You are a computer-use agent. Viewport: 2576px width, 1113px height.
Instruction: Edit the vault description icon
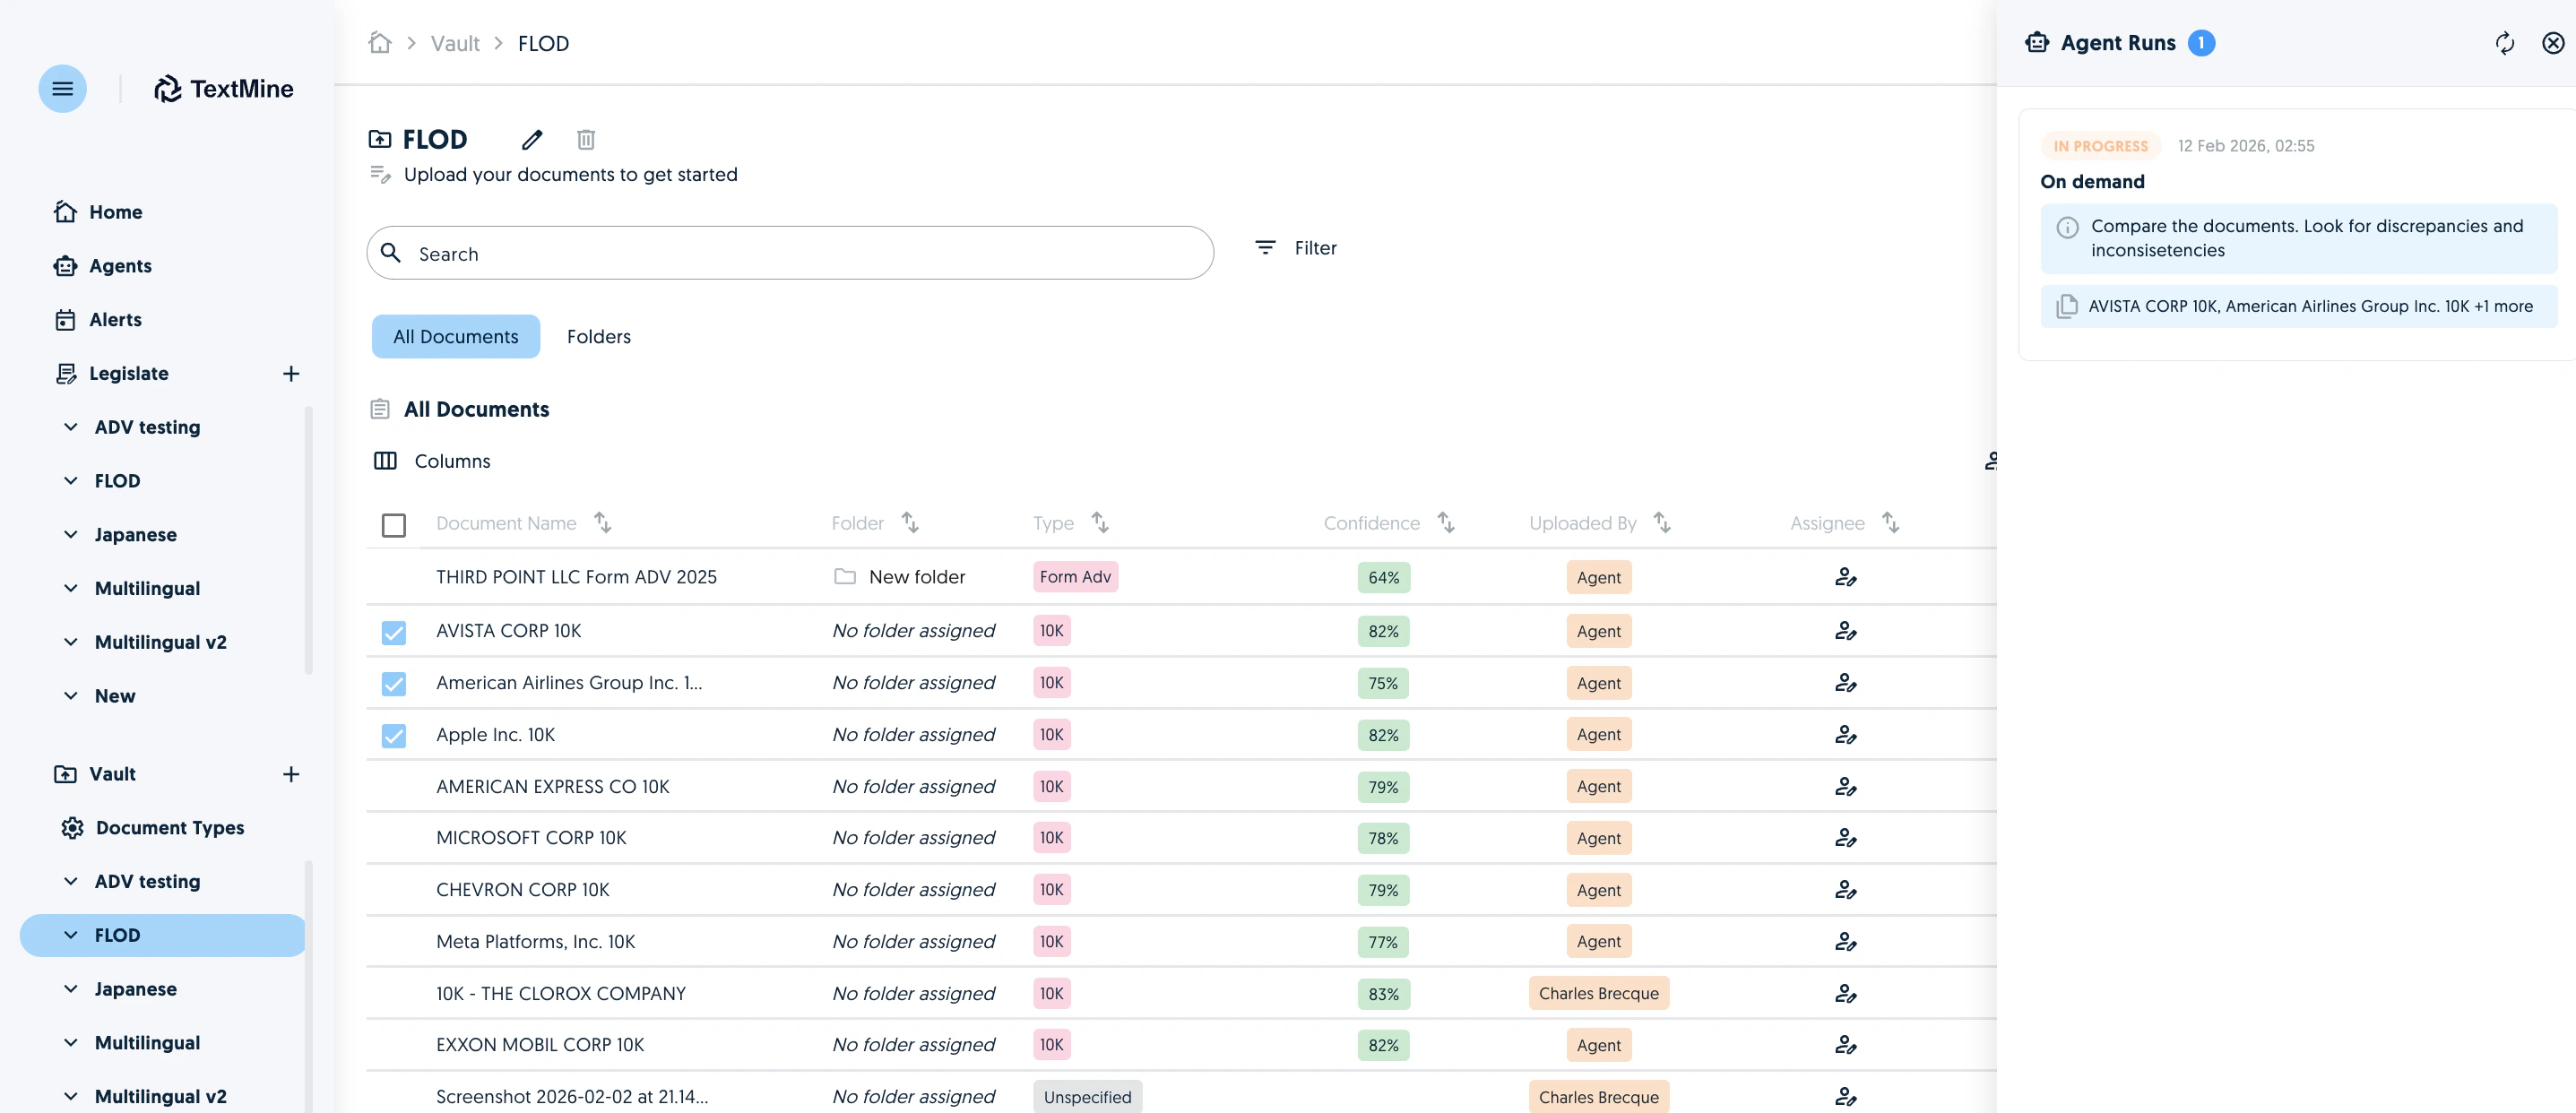[x=380, y=174]
